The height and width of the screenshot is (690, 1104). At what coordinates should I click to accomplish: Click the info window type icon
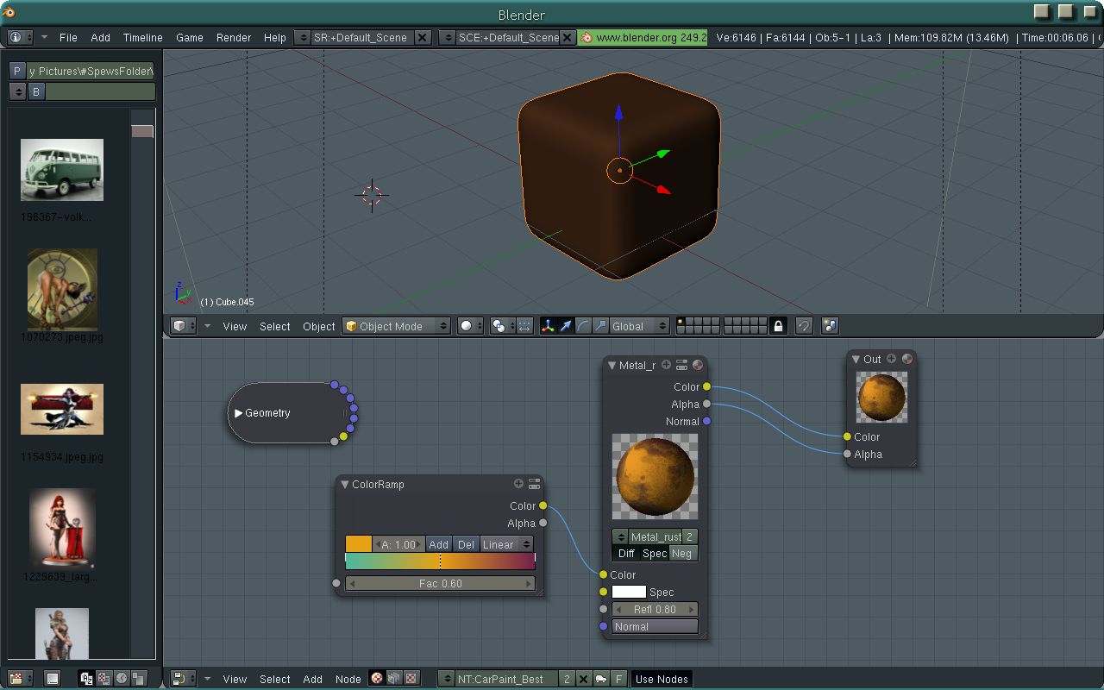point(21,38)
